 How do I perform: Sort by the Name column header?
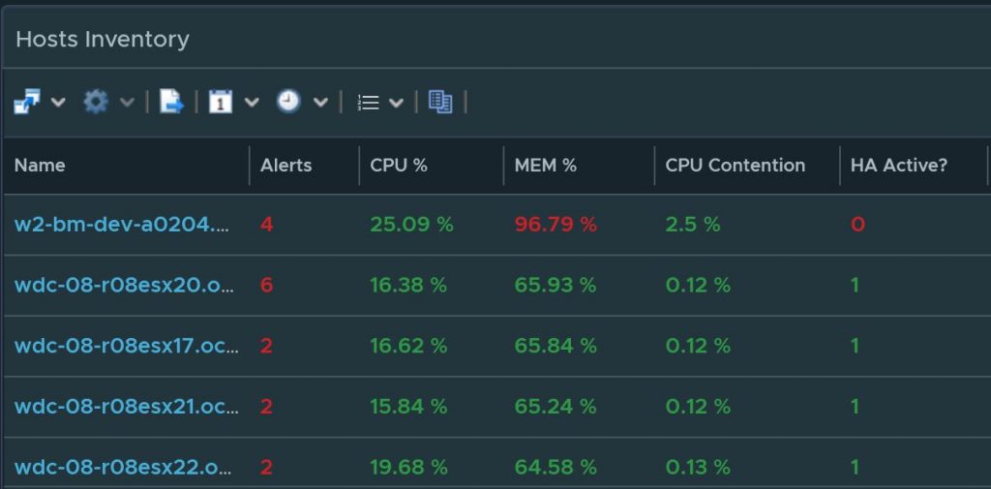[x=40, y=166]
